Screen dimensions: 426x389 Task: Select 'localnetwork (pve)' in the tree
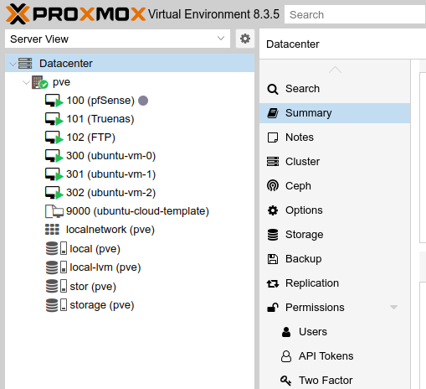(110, 230)
